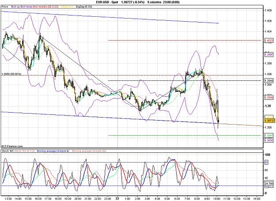Click the 'Price' legend label
Image resolution: width=276 pixels, height=201 pixels.
pos(5,7)
